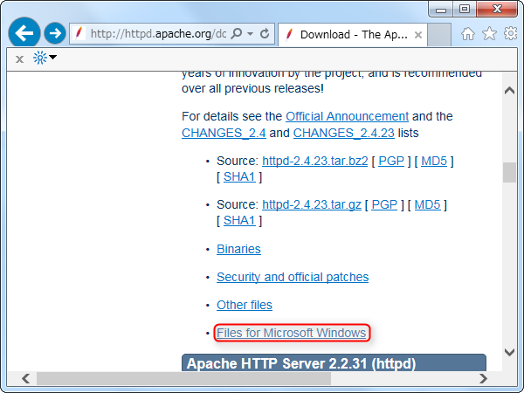
Task: Open PGP link for tar.bz2 source
Action: coord(391,161)
